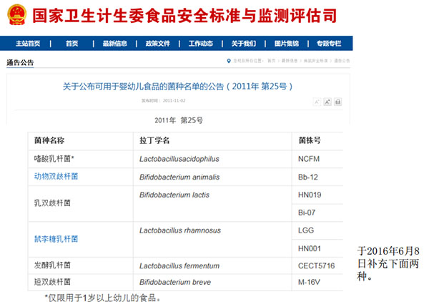The height and width of the screenshot is (302, 429).
Task: Open the 最新信息 menu
Action: pos(114,43)
